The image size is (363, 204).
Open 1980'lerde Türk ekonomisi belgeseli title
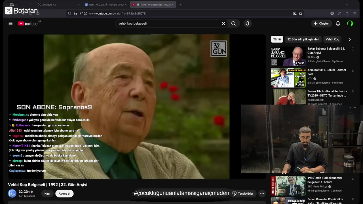coord(325,180)
